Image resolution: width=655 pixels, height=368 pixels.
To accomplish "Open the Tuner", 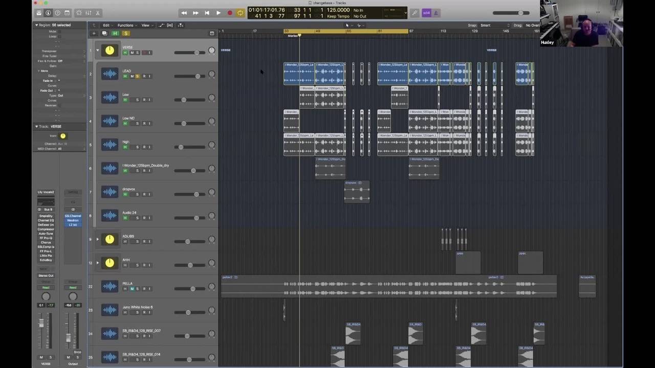I will [x=414, y=13].
